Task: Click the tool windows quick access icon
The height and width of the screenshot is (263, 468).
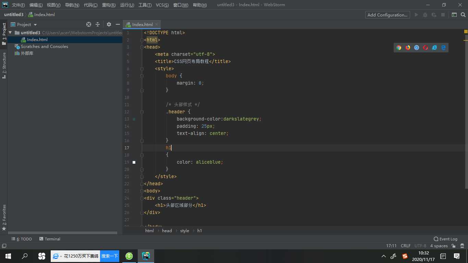Action: [4, 246]
